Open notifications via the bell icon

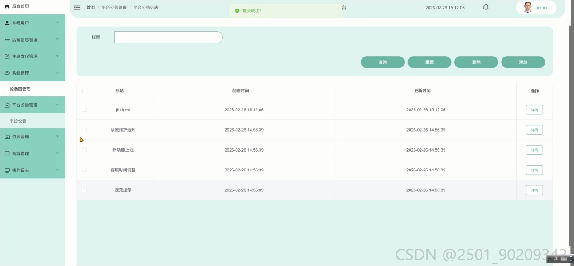coord(486,7)
